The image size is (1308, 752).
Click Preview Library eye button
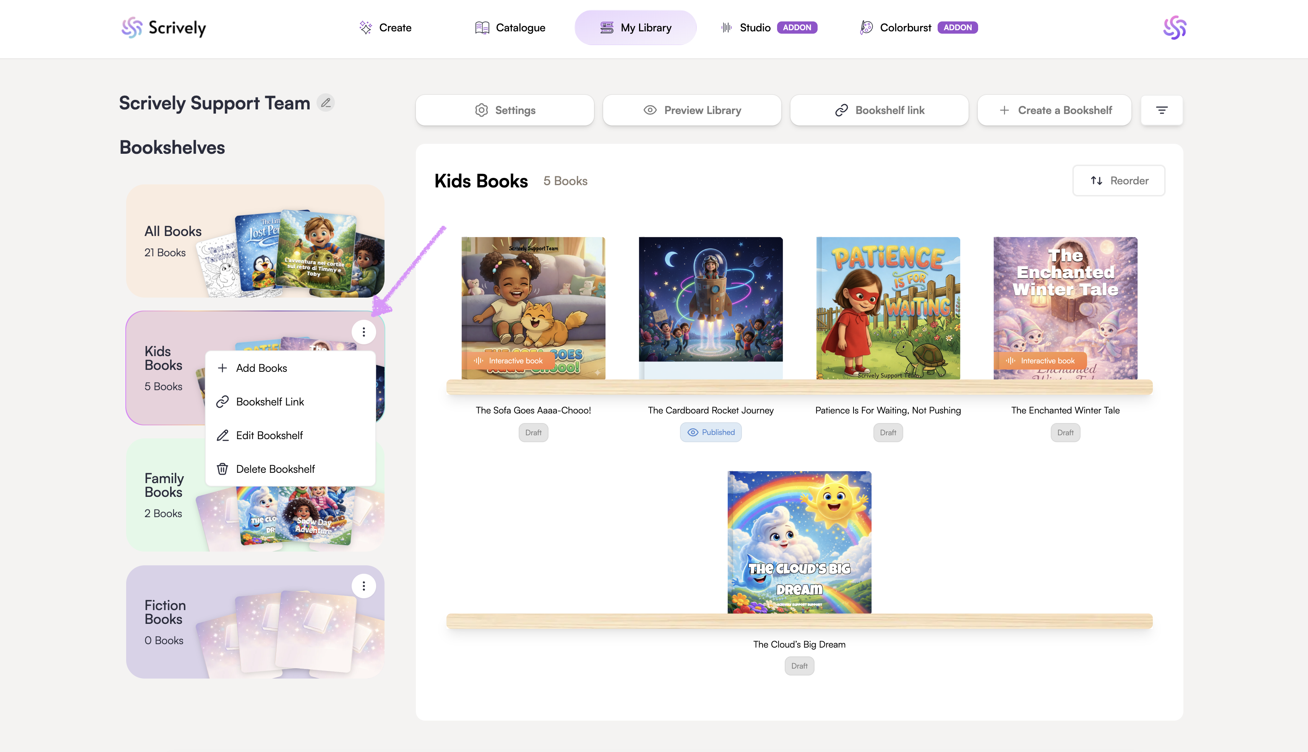(x=692, y=110)
